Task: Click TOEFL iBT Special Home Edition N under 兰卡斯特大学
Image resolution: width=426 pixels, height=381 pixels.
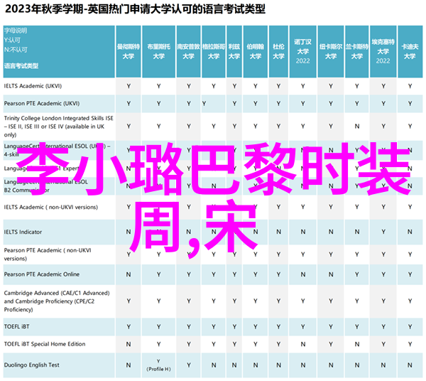Action: [x=356, y=344]
